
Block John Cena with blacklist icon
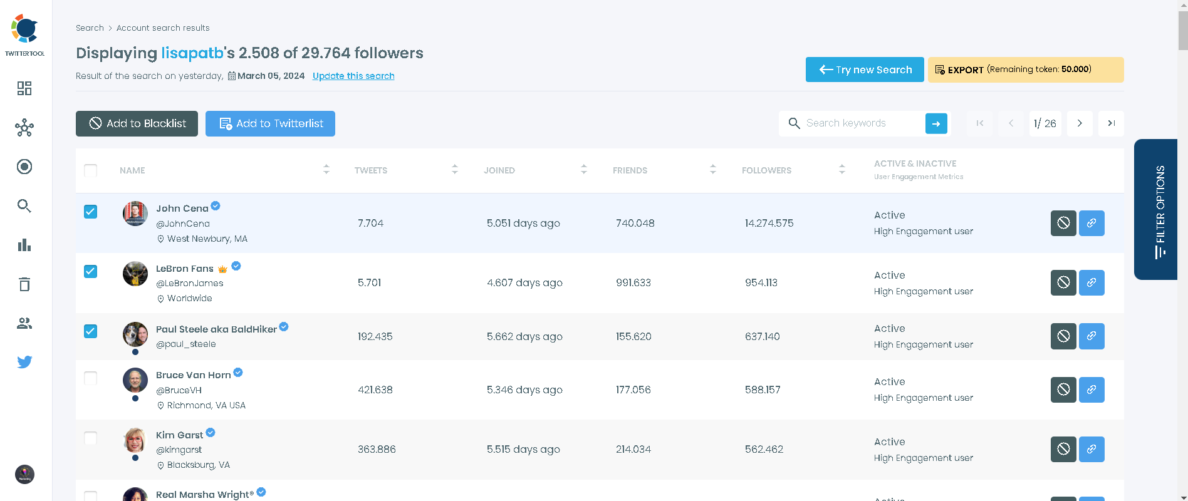(1063, 223)
